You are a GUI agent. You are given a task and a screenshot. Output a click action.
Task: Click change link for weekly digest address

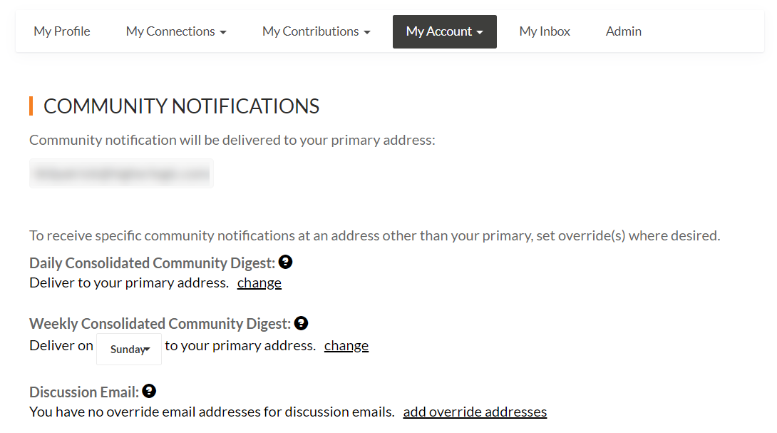point(346,345)
